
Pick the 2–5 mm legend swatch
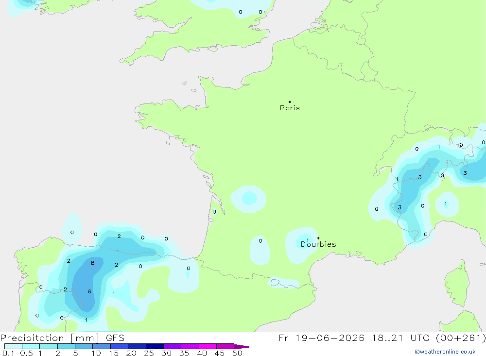point(66,346)
